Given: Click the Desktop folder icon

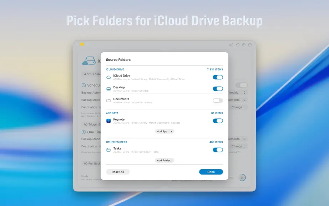Looking at the screenshot, I should tap(108, 89).
